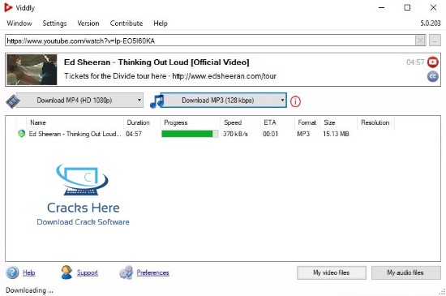Open the Help menu in menu bar
Viewport: 446px width, 296px height.
pos(161,24)
